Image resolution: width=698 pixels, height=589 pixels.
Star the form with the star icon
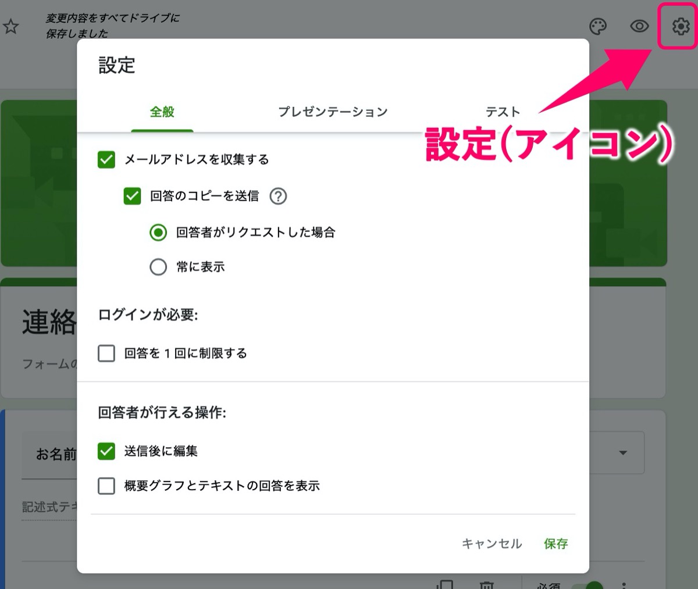click(x=11, y=27)
